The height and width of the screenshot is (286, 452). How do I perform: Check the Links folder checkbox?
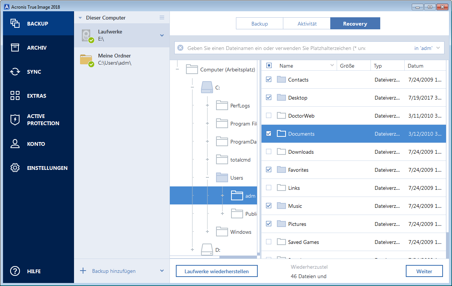click(269, 188)
